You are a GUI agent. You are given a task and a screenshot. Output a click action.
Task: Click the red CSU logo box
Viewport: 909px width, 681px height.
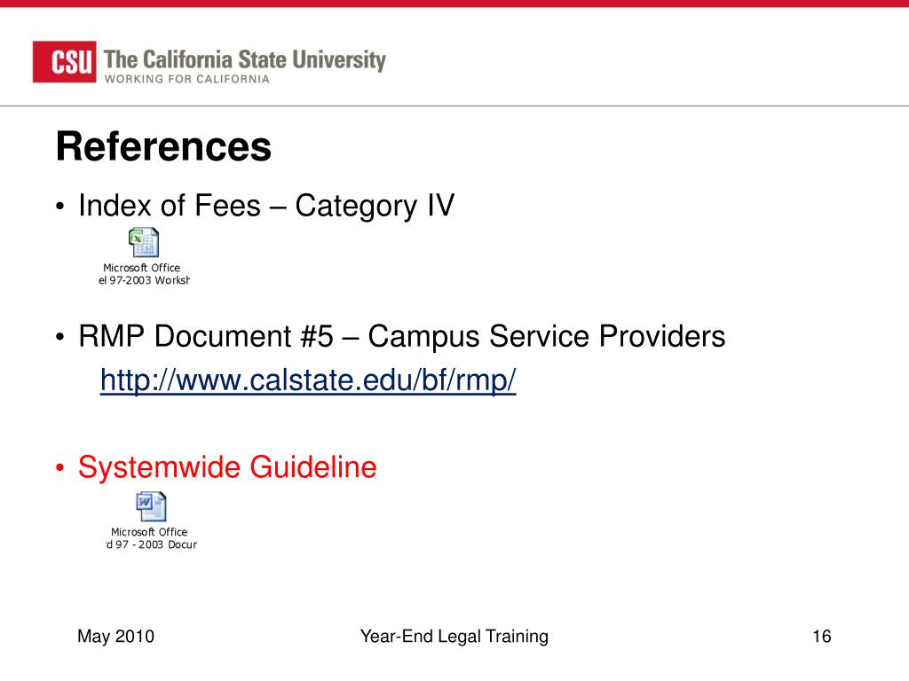pyautogui.click(x=64, y=61)
